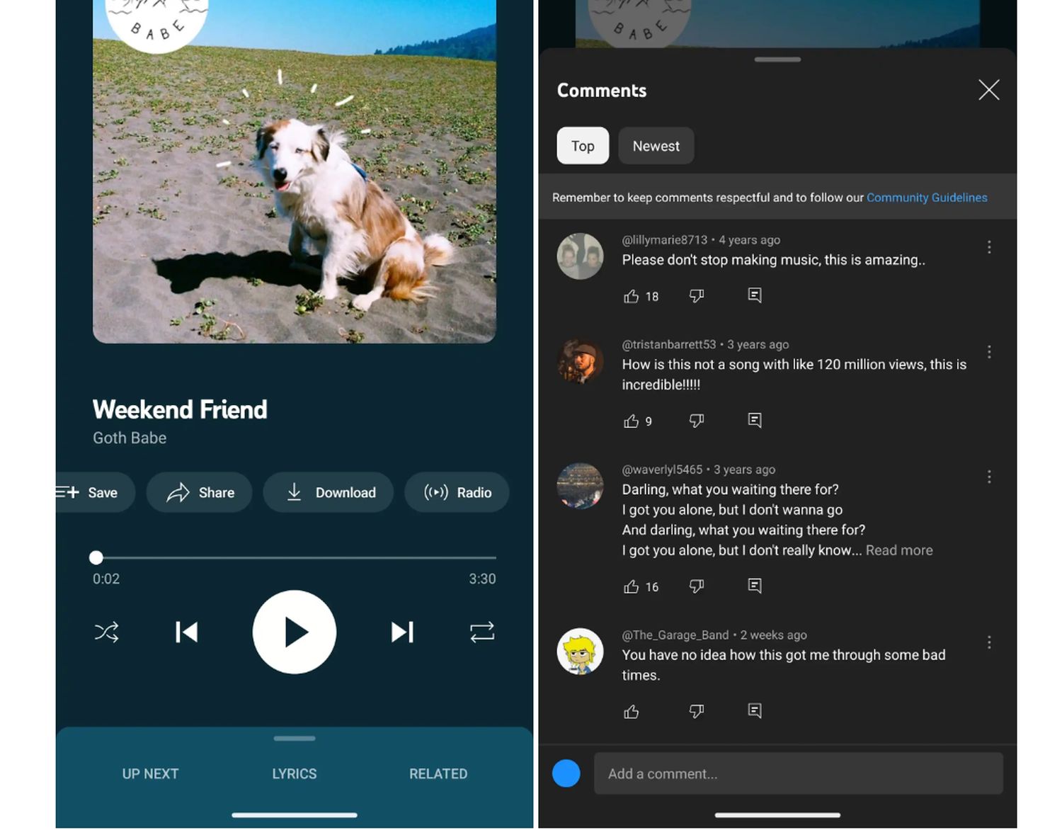The image size is (1062, 830).
Task: Click the song progress slider handle
Action: pyautogui.click(x=96, y=558)
